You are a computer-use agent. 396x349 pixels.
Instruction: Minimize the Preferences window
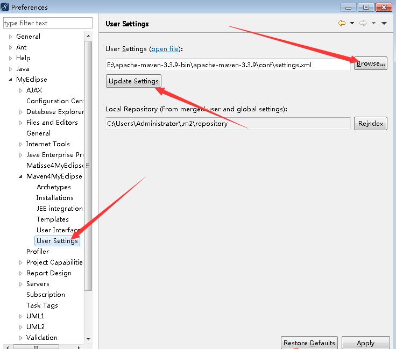pos(348,8)
